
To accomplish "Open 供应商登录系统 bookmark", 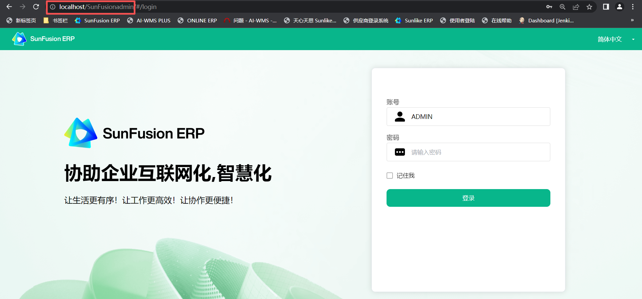I will pyautogui.click(x=366, y=20).
